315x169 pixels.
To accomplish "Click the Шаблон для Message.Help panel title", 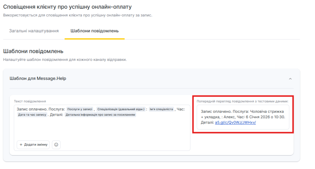I will pyautogui.click(x=38, y=78).
